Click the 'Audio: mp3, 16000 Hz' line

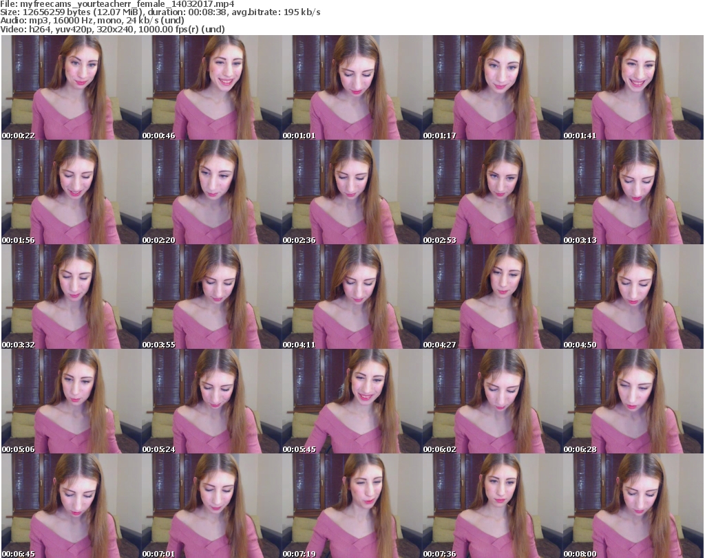tap(92, 21)
